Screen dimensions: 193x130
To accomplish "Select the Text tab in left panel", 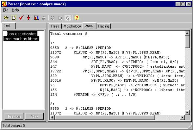I will point(7,26).
